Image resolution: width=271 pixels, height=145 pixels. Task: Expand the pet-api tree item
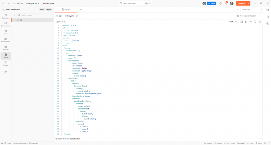tap(14, 20)
